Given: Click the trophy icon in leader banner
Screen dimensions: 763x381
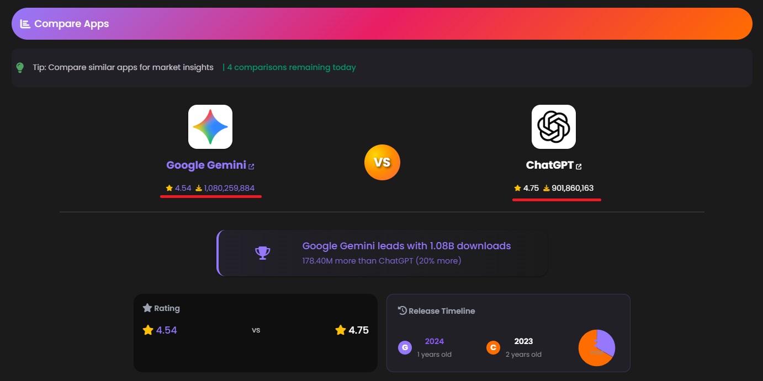Looking at the screenshot, I should coord(262,253).
